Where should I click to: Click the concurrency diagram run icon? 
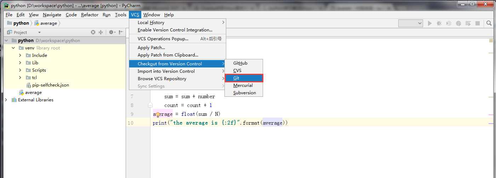468,23
